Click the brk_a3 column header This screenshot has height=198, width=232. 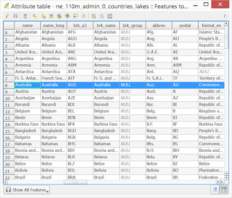coord(80,25)
